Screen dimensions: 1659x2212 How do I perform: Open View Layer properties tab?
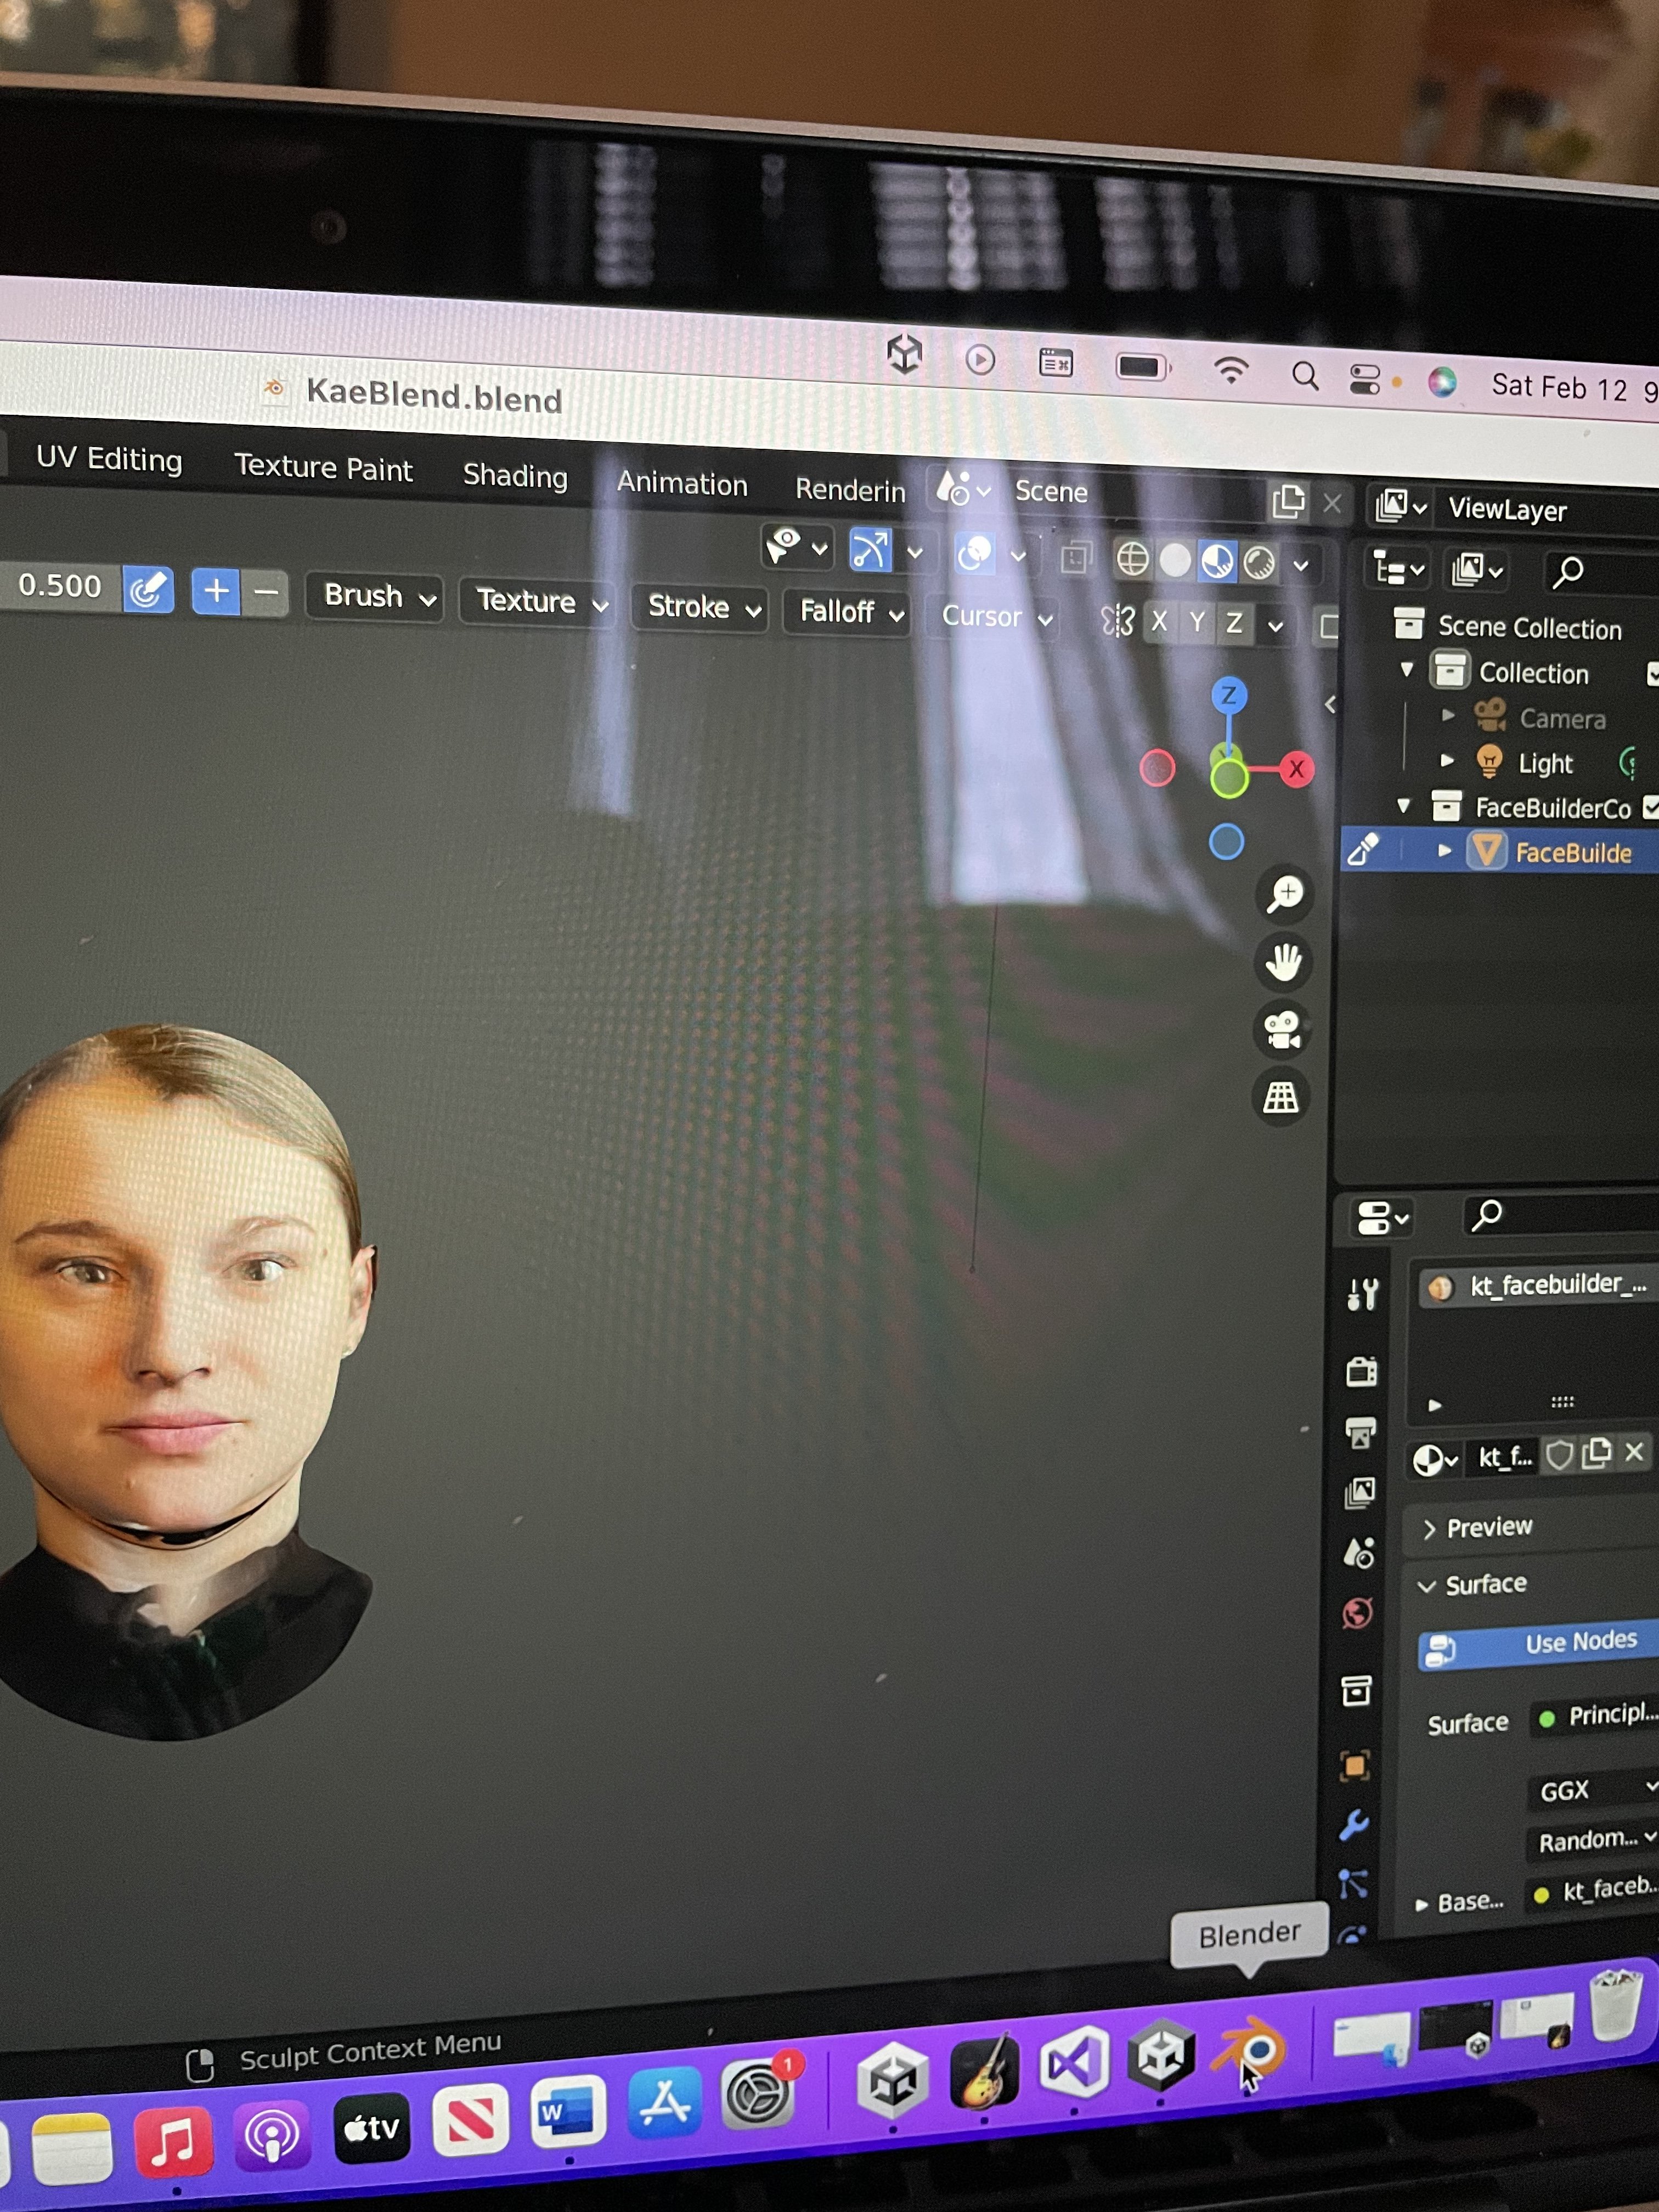pyautogui.click(x=1359, y=1493)
